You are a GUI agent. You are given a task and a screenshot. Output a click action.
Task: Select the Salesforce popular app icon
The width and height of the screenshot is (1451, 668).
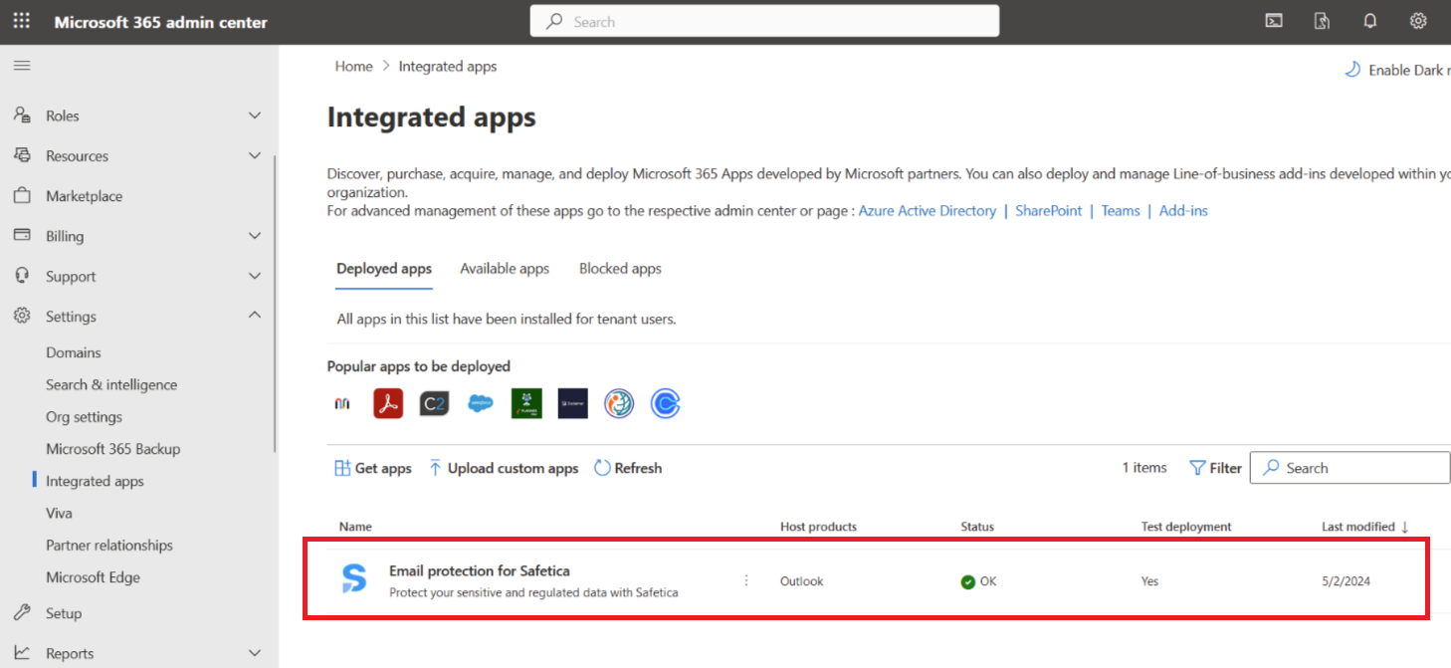click(481, 403)
